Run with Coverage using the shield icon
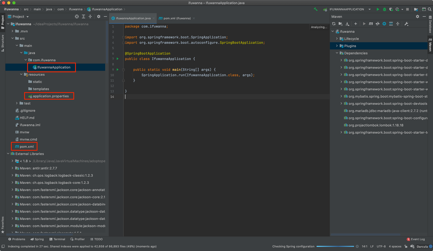This screenshot has height=251, width=433. pos(391,9)
